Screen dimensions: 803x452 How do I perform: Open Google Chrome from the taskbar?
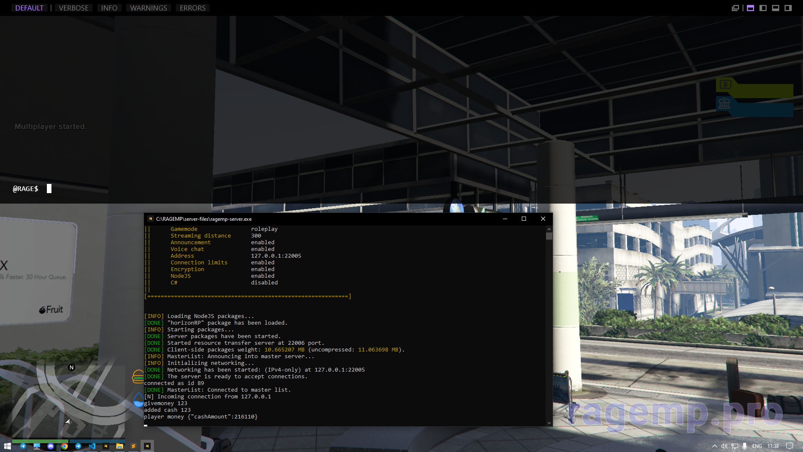(64, 446)
